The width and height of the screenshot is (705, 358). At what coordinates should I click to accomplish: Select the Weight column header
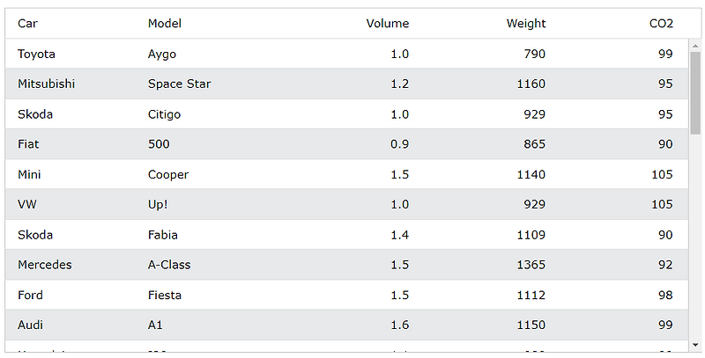pyautogui.click(x=526, y=24)
